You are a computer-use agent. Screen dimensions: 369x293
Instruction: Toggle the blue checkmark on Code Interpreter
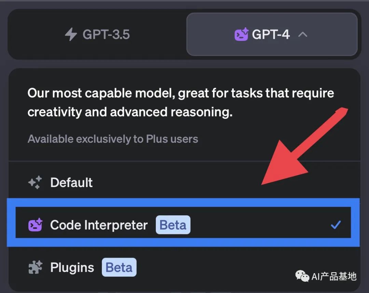(336, 225)
